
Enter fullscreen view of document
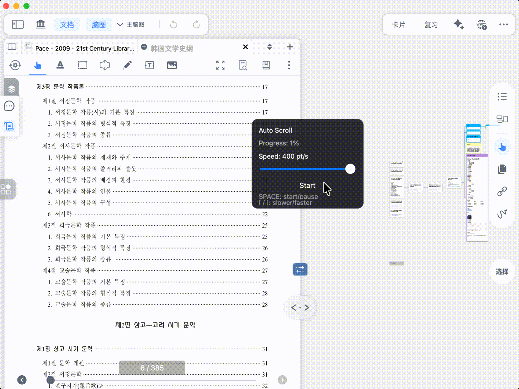pyautogui.click(x=220, y=65)
